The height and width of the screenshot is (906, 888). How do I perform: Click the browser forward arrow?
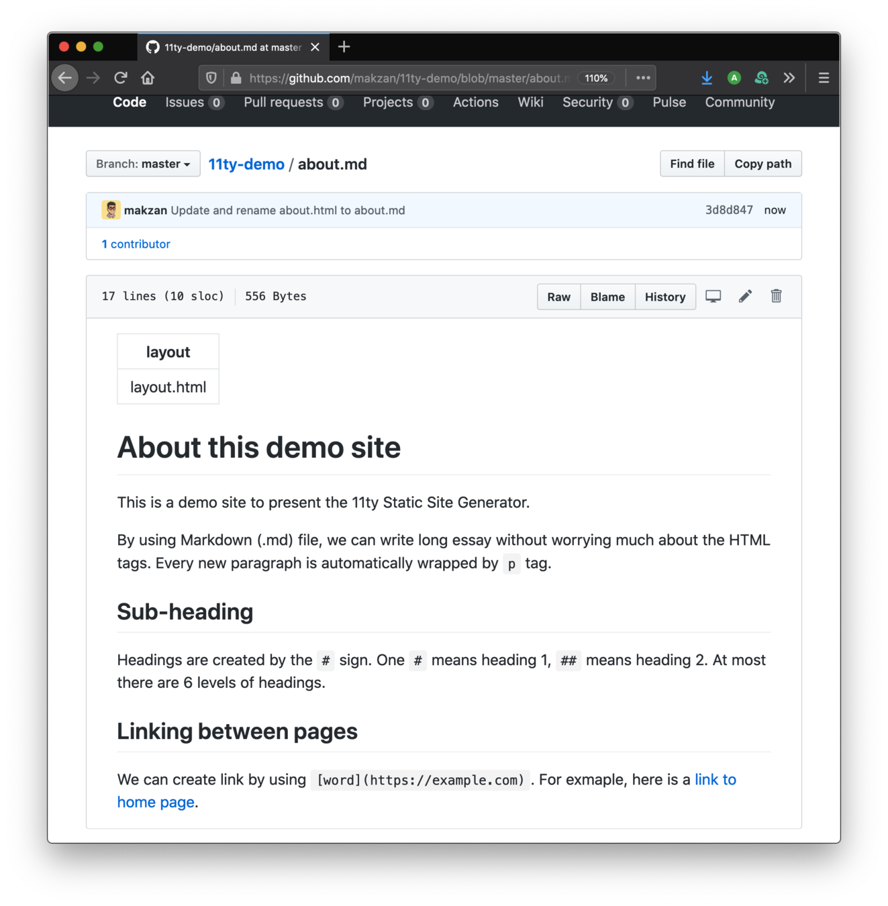pos(93,78)
